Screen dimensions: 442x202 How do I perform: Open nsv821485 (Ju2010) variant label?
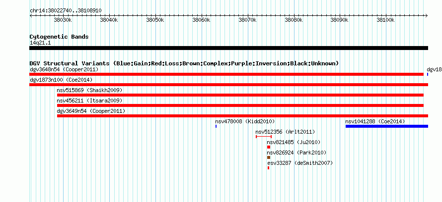click(294, 142)
